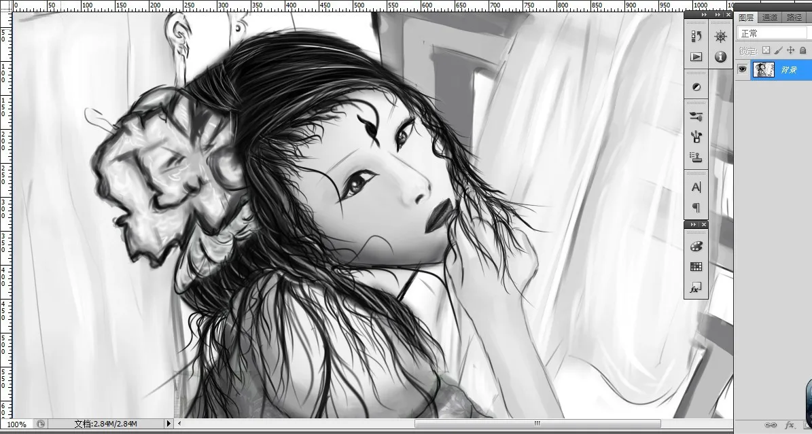Open the Color palette panel icon
Viewport: 812px width, 434px height.
coord(696,246)
